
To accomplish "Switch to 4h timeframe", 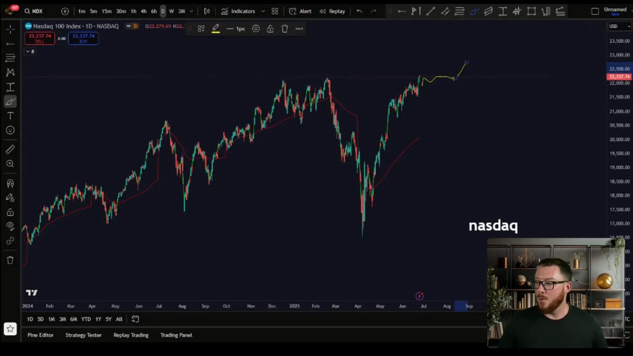I will pyautogui.click(x=144, y=11).
